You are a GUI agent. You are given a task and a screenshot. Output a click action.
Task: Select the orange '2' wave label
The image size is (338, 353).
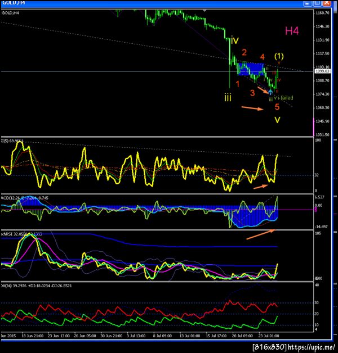point(244,52)
